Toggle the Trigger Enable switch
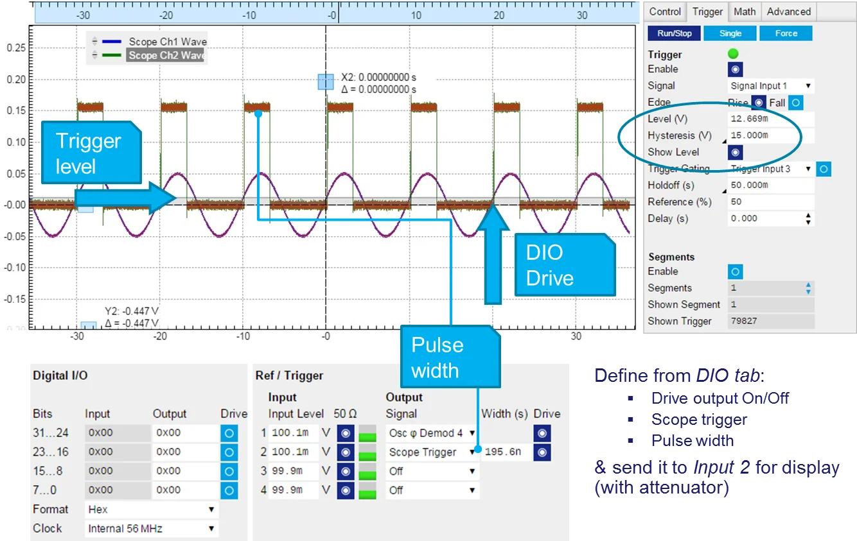The width and height of the screenshot is (857, 541). point(735,69)
